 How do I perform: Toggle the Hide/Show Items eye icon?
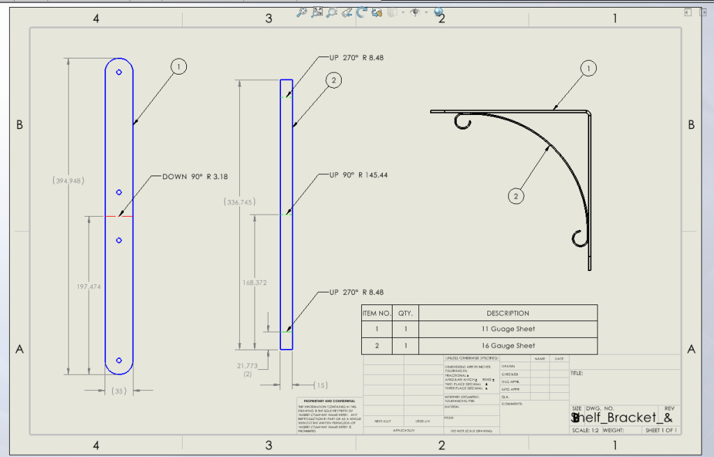coord(416,12)
